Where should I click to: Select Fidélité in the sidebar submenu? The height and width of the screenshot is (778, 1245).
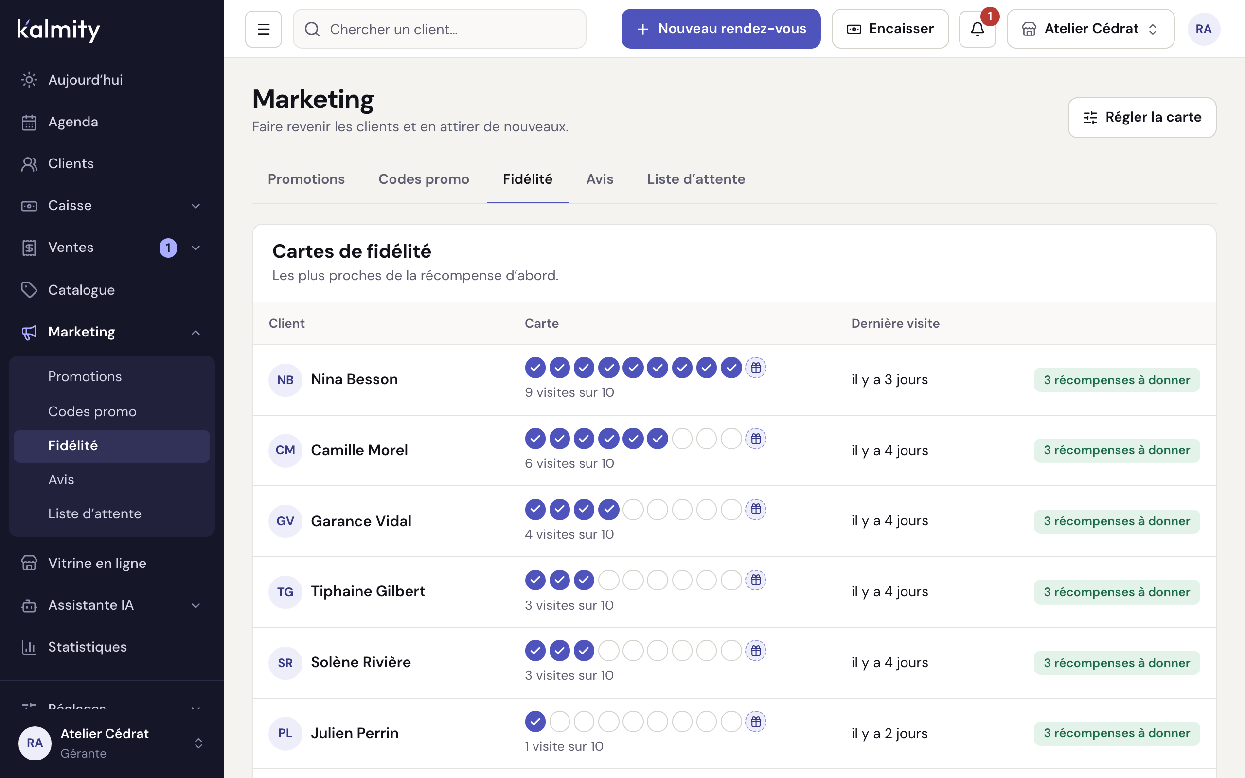point(112,445)
